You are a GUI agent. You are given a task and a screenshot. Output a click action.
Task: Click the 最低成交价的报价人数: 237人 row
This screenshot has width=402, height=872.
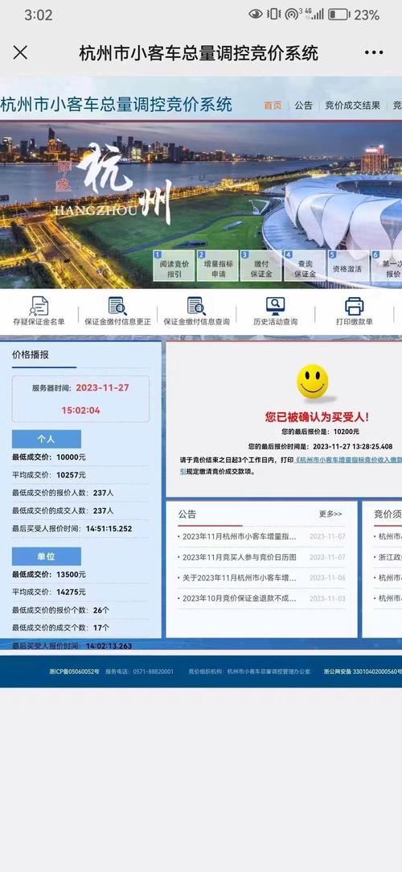[80, 493]
